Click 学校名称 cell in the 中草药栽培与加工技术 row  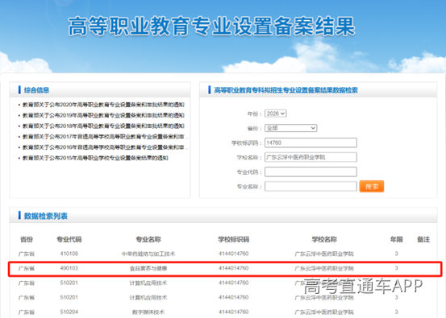tap(324, 254)
